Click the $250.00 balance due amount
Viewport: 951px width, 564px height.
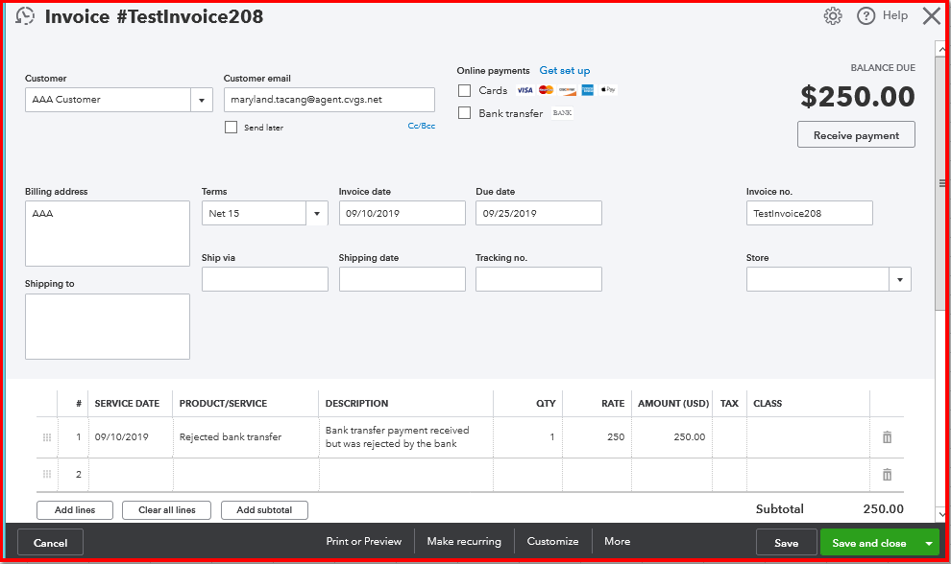tap(857, 97)
